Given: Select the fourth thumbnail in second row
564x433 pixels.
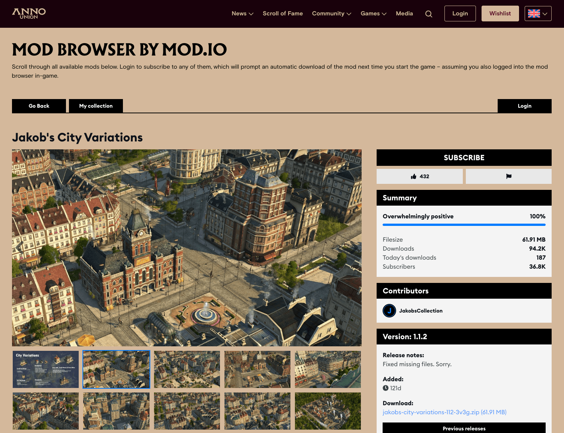Looking at the screenshot, I should click(x=257, y=411).
